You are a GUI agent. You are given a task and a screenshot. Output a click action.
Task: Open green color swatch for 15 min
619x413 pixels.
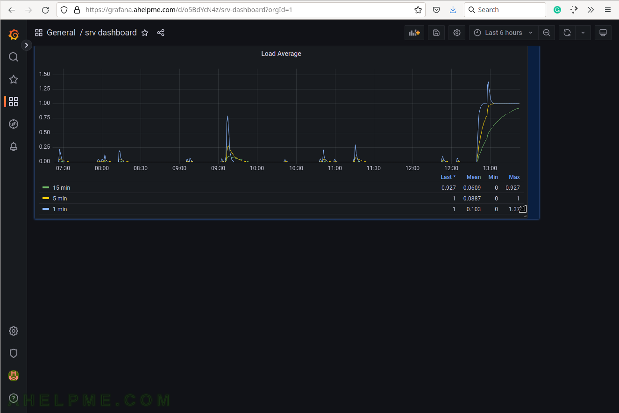[x=46, y=188]
